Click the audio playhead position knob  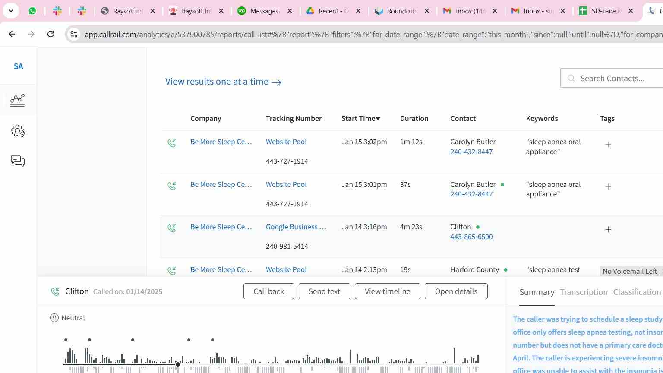[177, 365]
